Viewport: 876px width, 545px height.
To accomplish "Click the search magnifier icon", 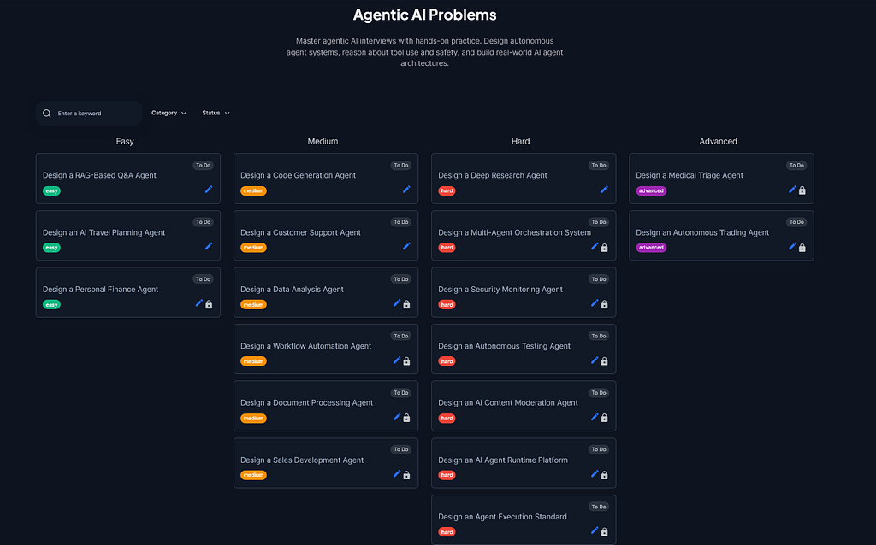I will pyautogui.click(x=47, y=114).
